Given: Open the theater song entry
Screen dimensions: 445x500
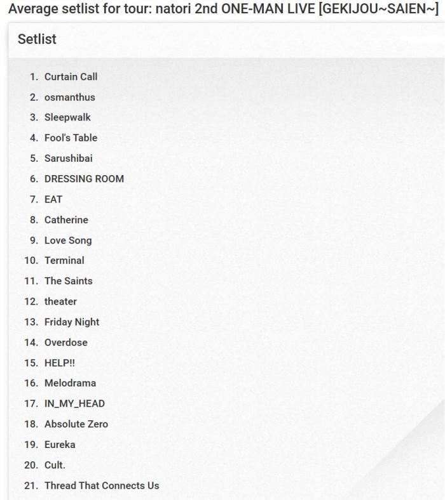Looking at the screenshot, I should coord(60,301).
